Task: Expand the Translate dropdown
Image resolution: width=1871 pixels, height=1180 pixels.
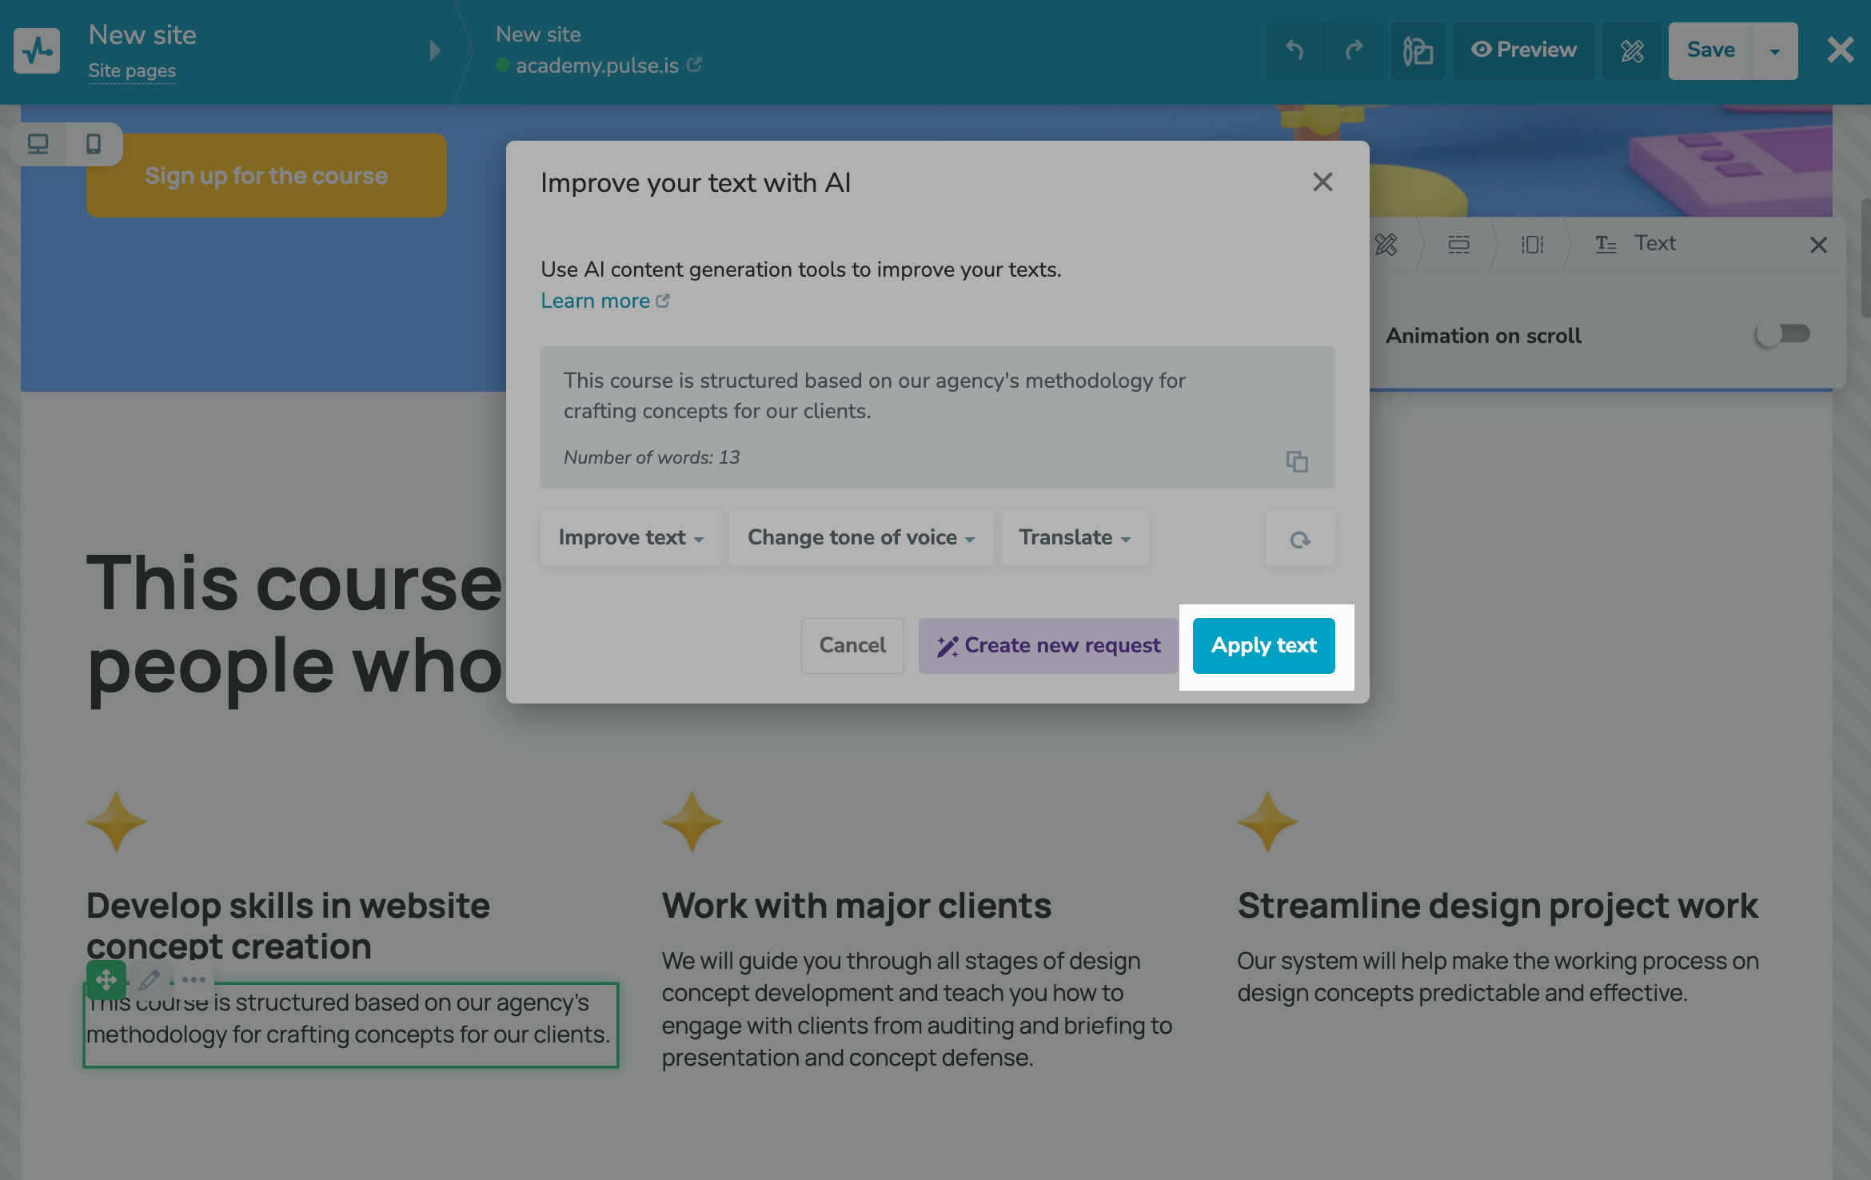Action: click(1074, 538)
